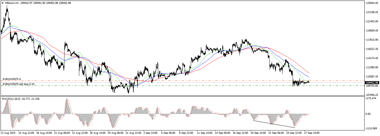Select the '#1841419470 sl' stop-loss label
Viewport: 380px width, 136px height.
(12, 79)
